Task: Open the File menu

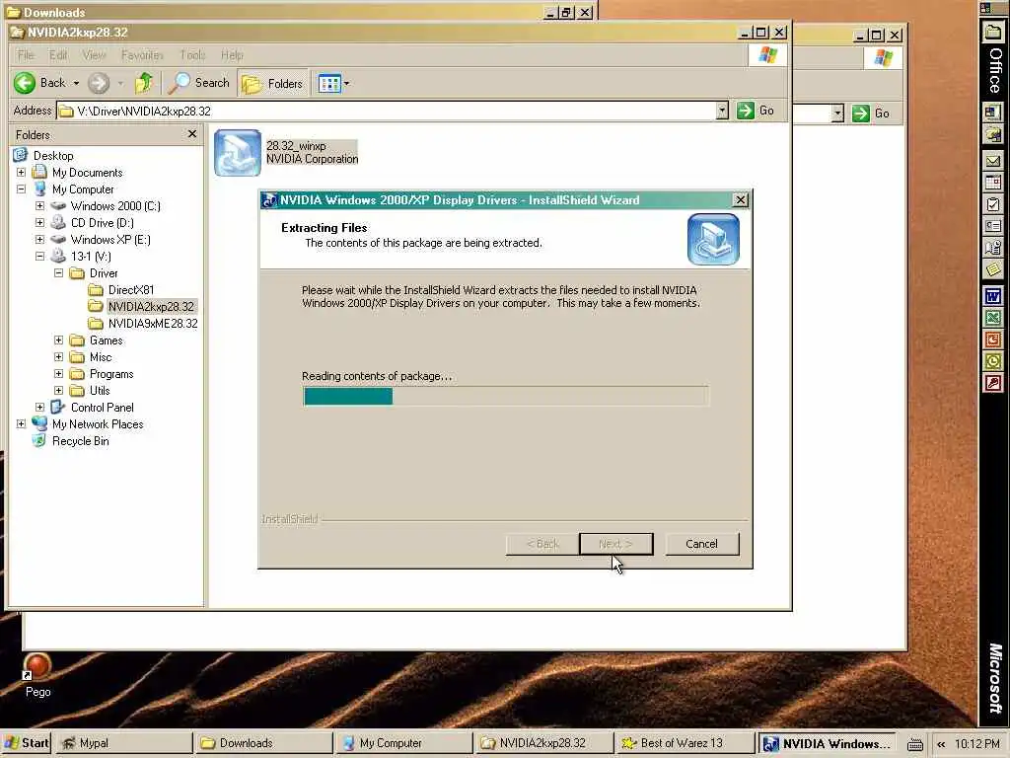Action: (x=26, y=55)
